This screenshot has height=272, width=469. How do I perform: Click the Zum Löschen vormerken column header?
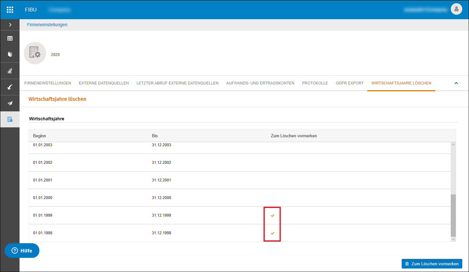(294, 136)
